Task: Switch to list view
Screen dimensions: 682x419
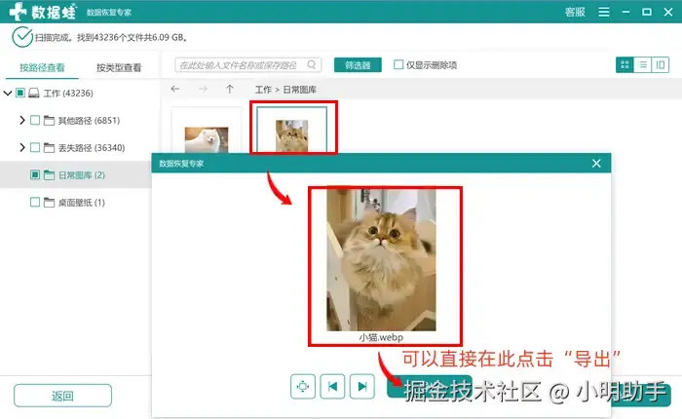Action: [x=643, y=65]
